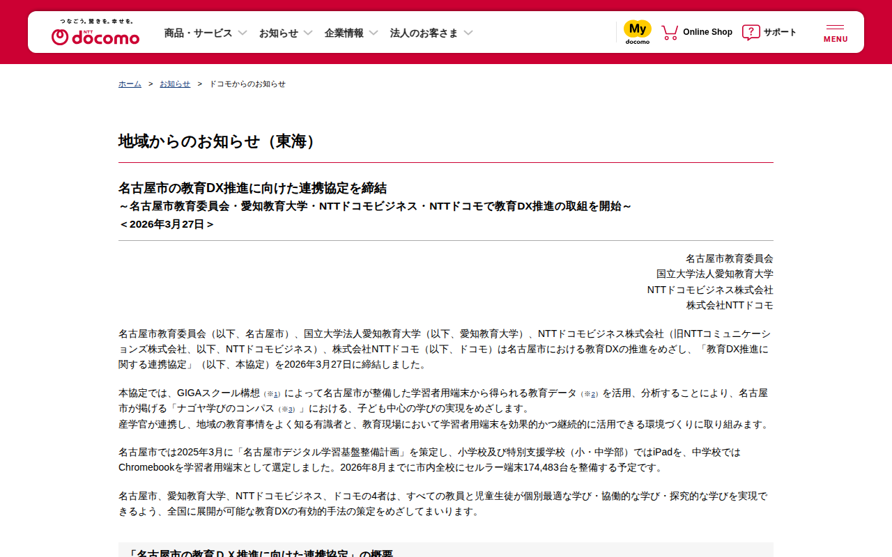Click the title 名古屋市の教育DX推進に向けた連携協定を締結
This screenshot has width=892, height=557.
click(252, 188)
